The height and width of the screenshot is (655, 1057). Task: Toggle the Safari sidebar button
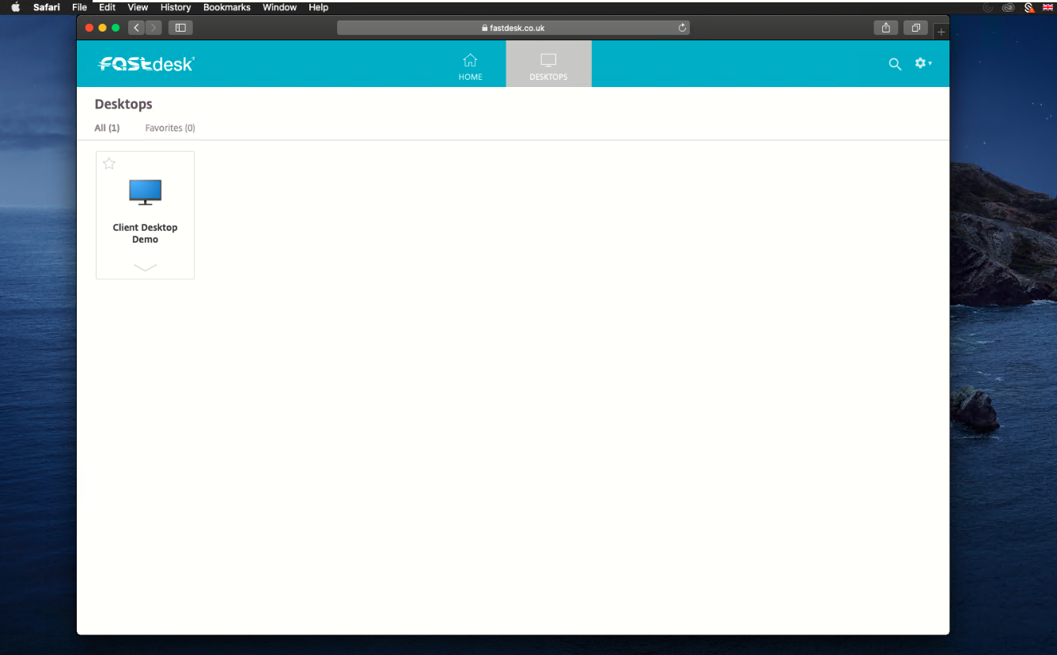click(x=180, y=28)
